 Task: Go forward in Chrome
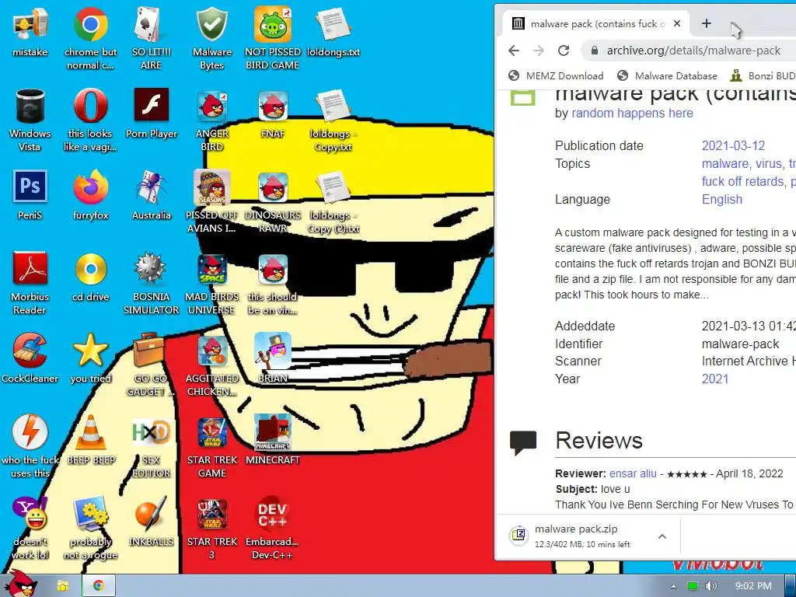tap(539, 51)
